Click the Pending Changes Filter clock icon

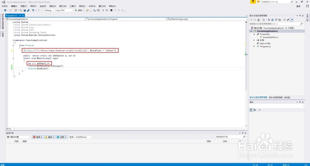coord(263,20)
